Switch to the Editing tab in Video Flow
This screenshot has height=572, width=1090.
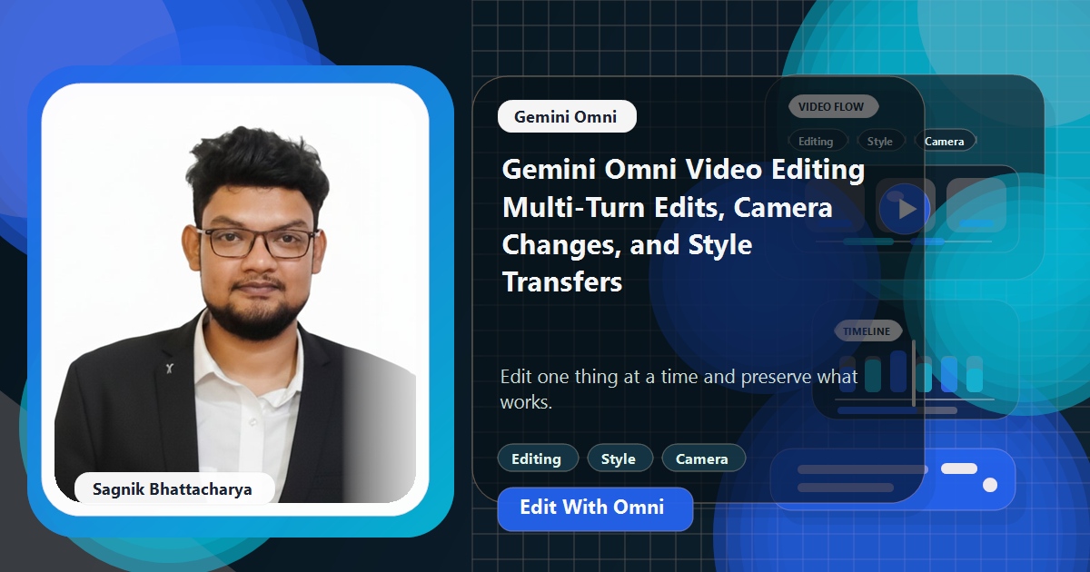click(816, 141)
